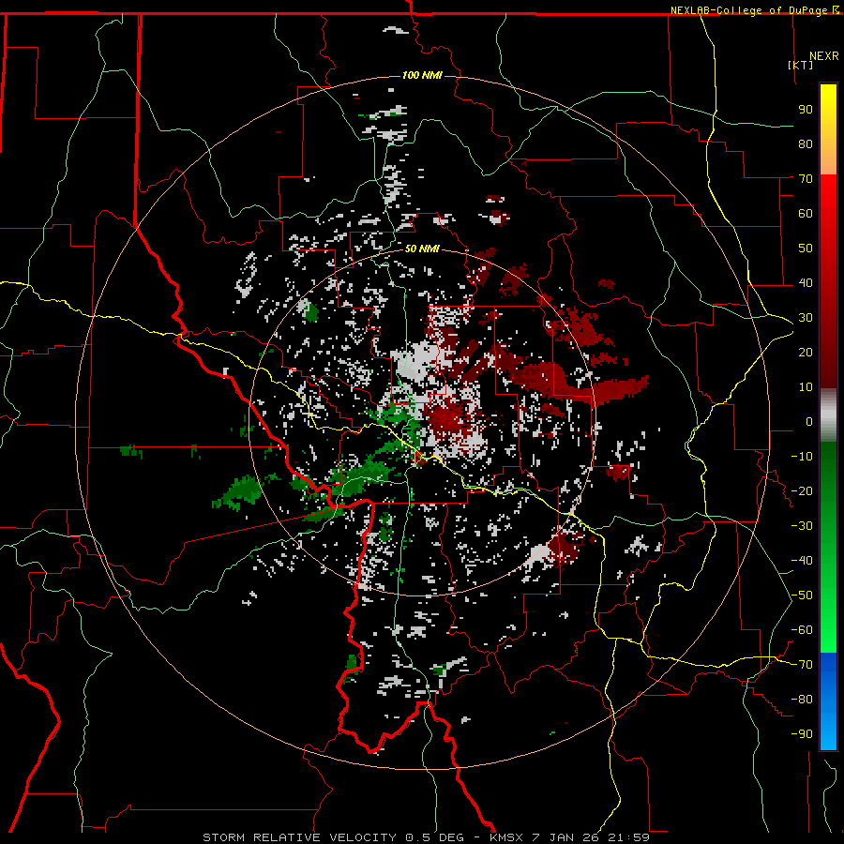Click the [KT] units label
Image resolution: width=844 pixels, height=844 pixels.
pyautogui.click(x=801, y=65)
